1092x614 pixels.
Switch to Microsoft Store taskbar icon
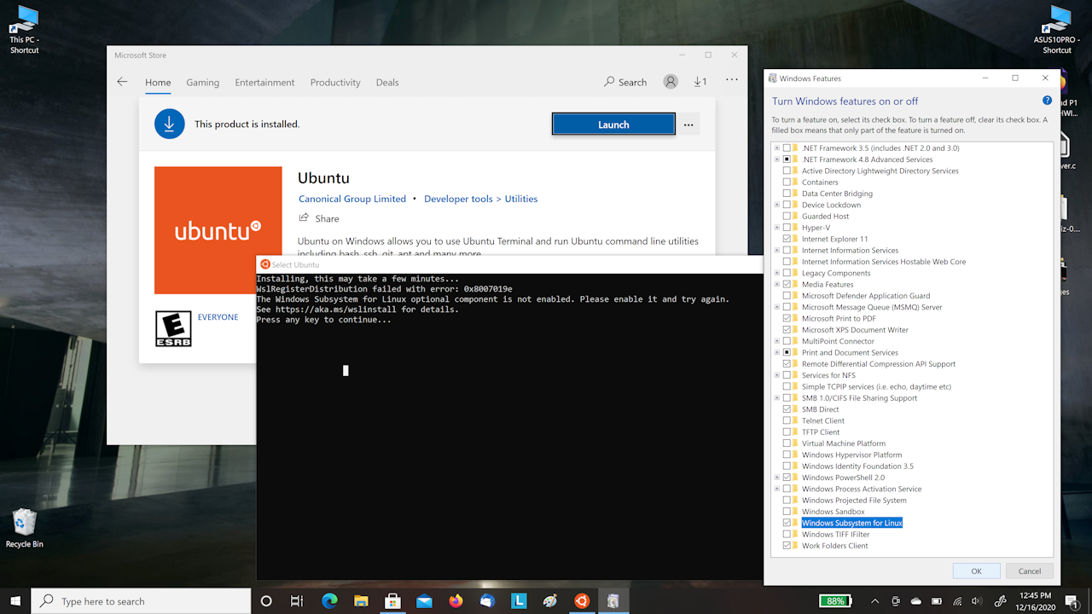(392, 601)
